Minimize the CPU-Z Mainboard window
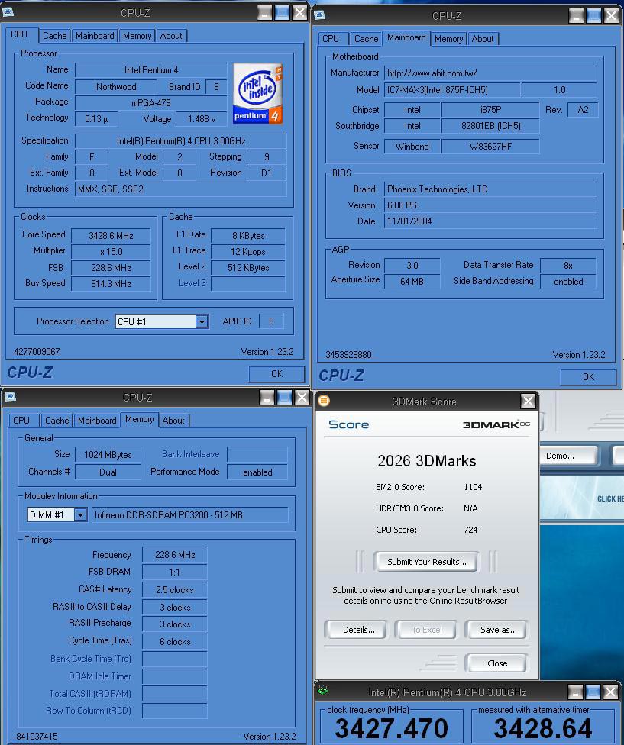The image size is (624, 745). pyautogui.click(x=577, y=16)
